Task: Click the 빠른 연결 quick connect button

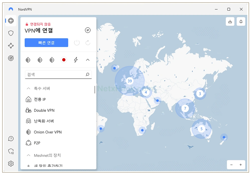Action: click(x=46, y=43)
